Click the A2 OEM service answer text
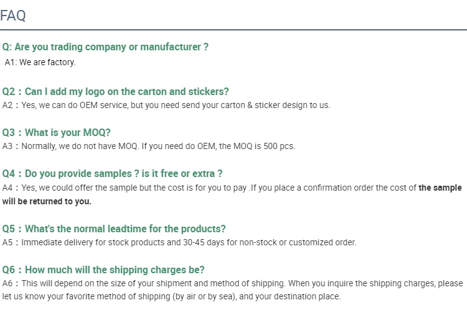The height and width of the screenshot is (313, 467). point(166,105)
